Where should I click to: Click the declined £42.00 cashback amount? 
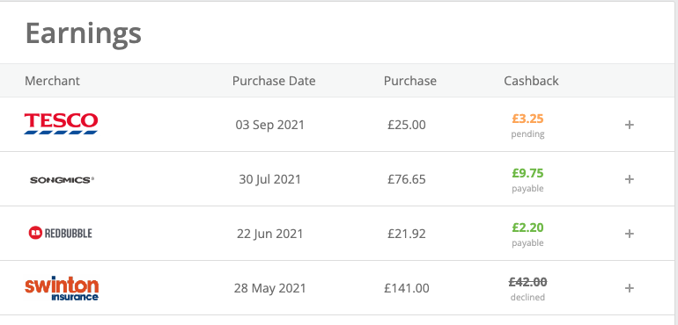click(527, 282)
